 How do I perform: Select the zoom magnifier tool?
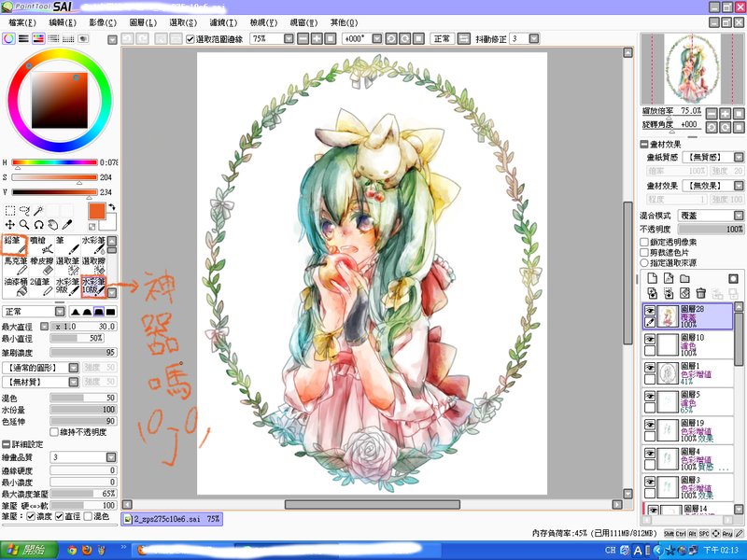[x=24, y=225]
